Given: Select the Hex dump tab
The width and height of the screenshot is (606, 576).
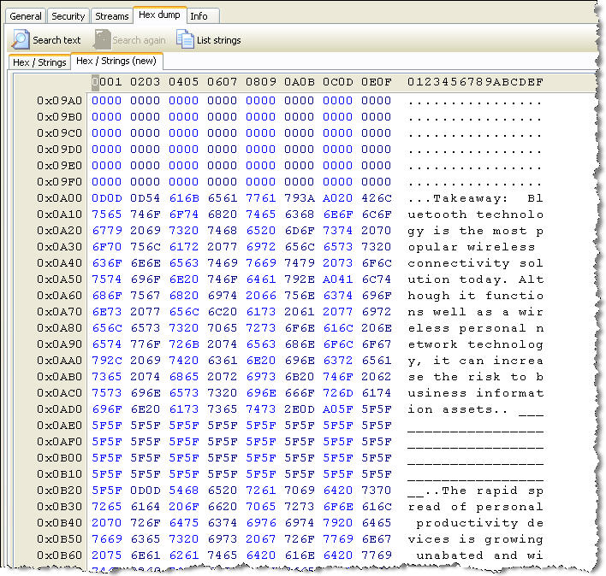Looking at the screenshot, I should click(x=158, y=15).
